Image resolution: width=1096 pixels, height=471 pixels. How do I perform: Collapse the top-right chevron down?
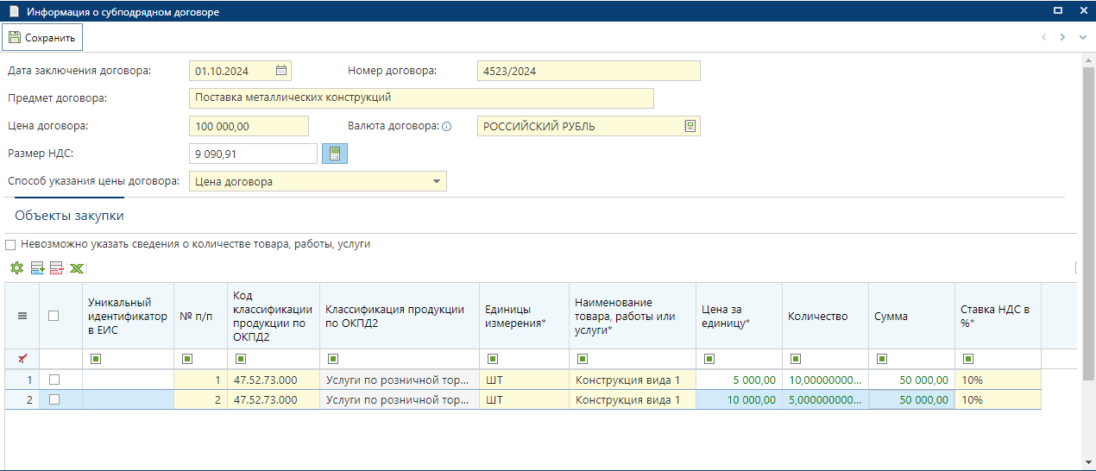click(1083, 37)
